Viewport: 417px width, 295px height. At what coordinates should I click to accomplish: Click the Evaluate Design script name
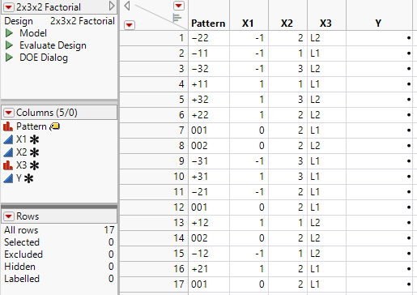pyautogui.click(x=53, y=45)
